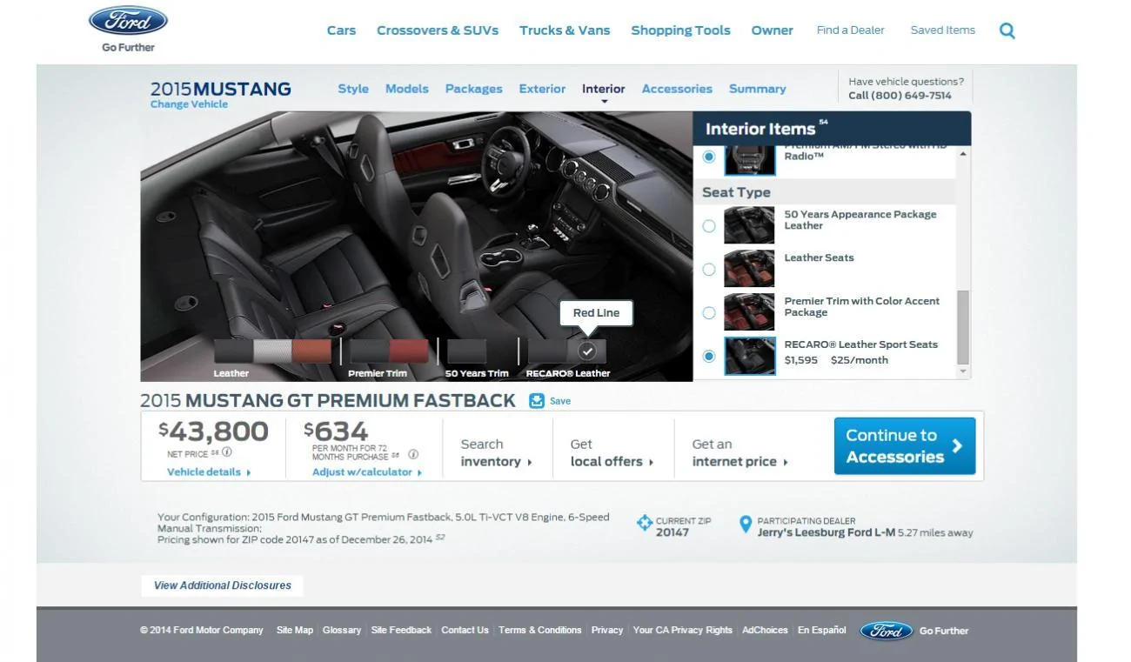This screenshot has width=1131, height=662.
Task: Pick the dark RECARO Leather swatch
Action: (x=547, y=351)
